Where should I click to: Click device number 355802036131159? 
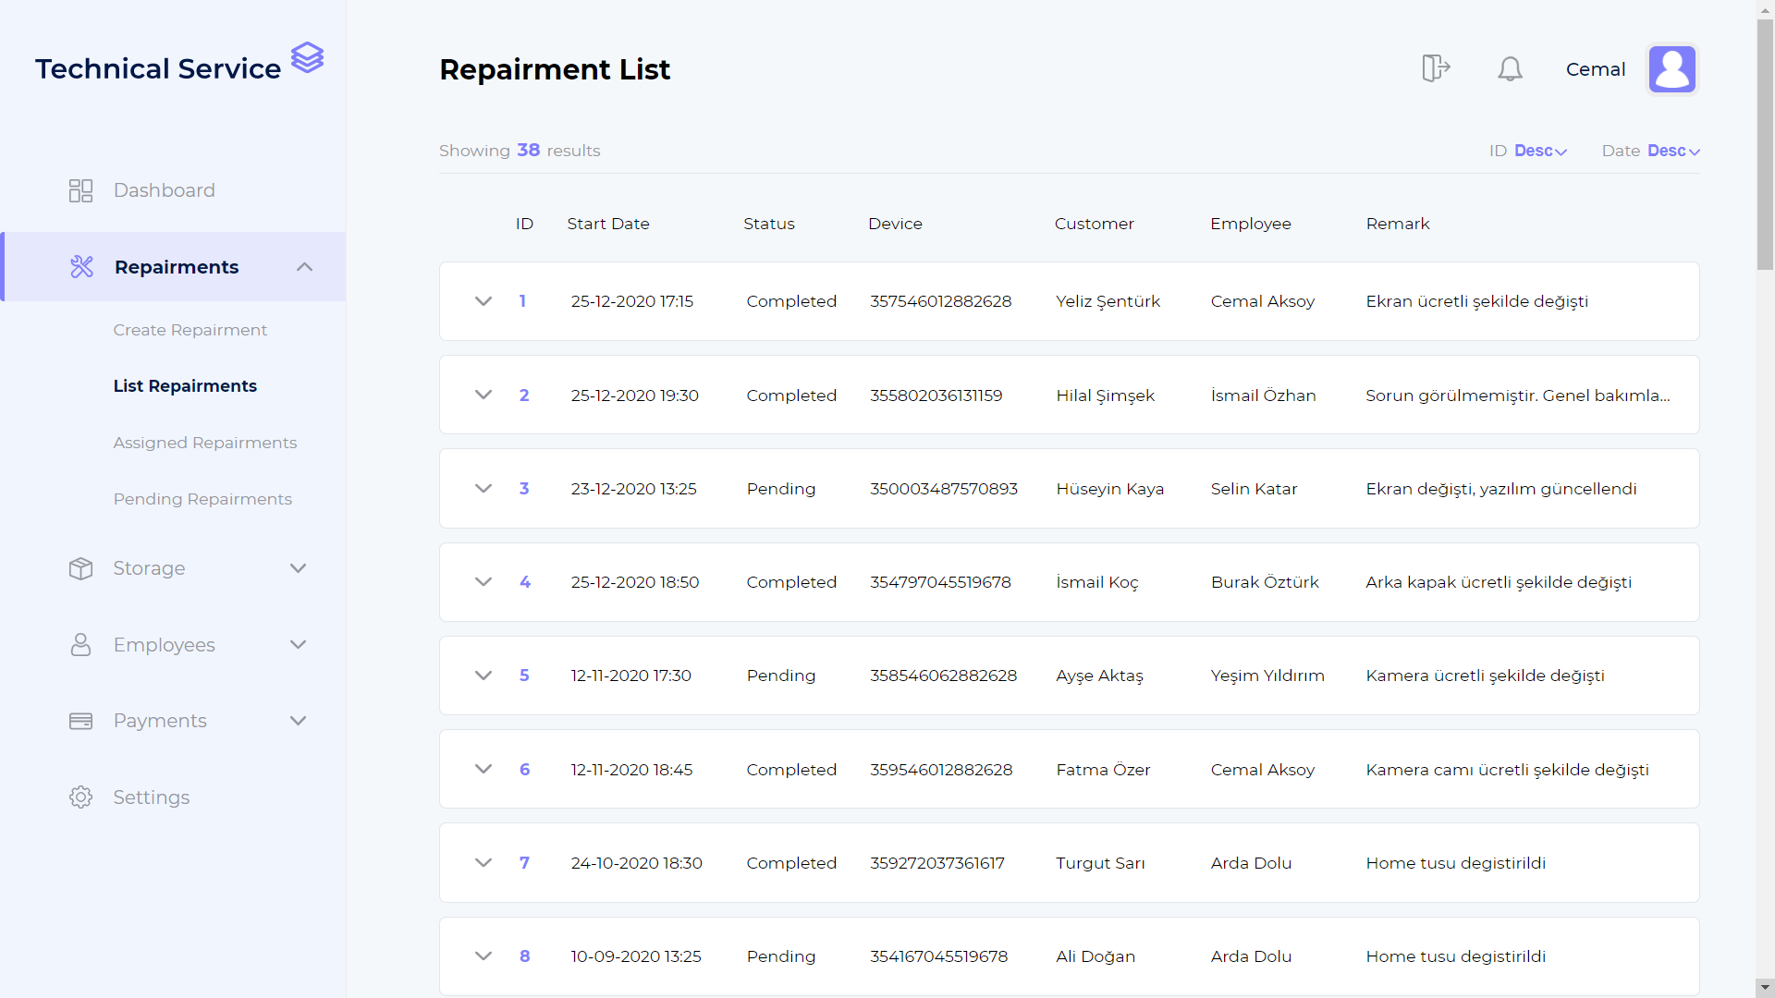point(936,396)
